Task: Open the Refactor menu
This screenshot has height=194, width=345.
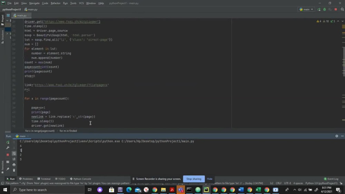Action: 56,3
